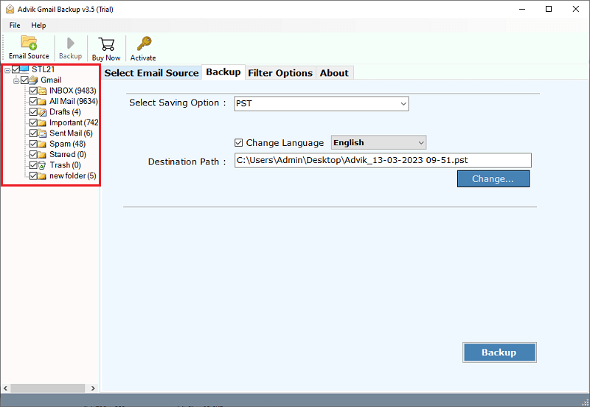Select the new folder (5) label
This screenshot has width=590, height=407.
pos(72,176)
